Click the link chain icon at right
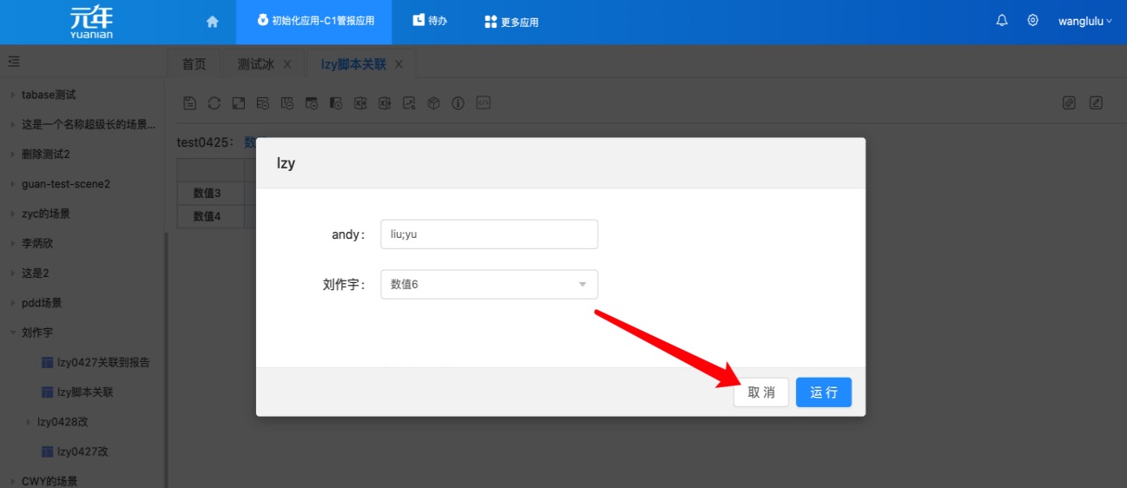The height and width of the screenshot is (488, 1127). coord(1070,103)
